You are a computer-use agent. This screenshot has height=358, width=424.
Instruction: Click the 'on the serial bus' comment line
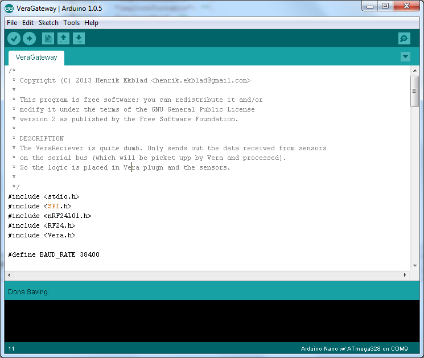point(149,158)
